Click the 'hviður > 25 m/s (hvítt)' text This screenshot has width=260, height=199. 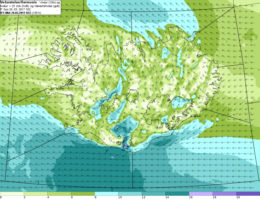point(15,6)
